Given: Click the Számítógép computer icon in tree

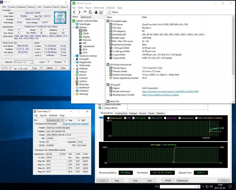Looking at the screenshot, I should pos(77,24).
